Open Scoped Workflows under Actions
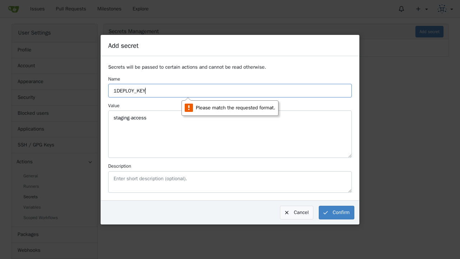This screenshot has width=460, height=259. (41, 218)
